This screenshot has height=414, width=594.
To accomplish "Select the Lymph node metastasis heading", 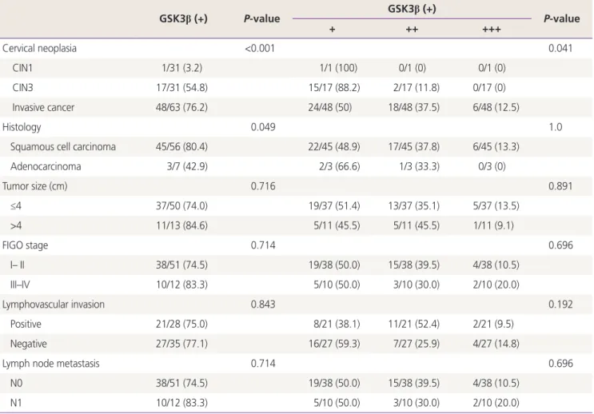I will coord(50,364).
